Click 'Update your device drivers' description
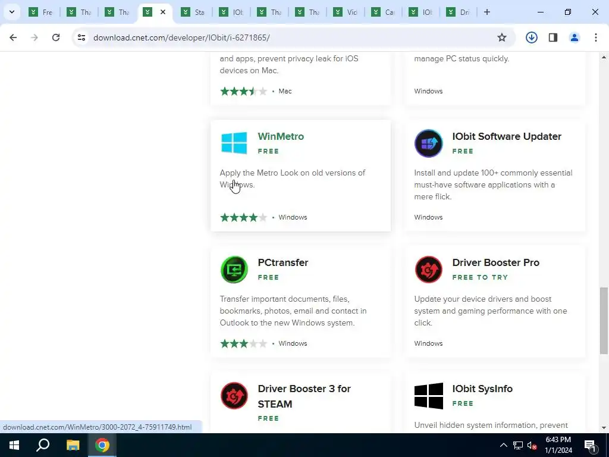This screenshot has height=457, width=609. click(x=491, y=311)
